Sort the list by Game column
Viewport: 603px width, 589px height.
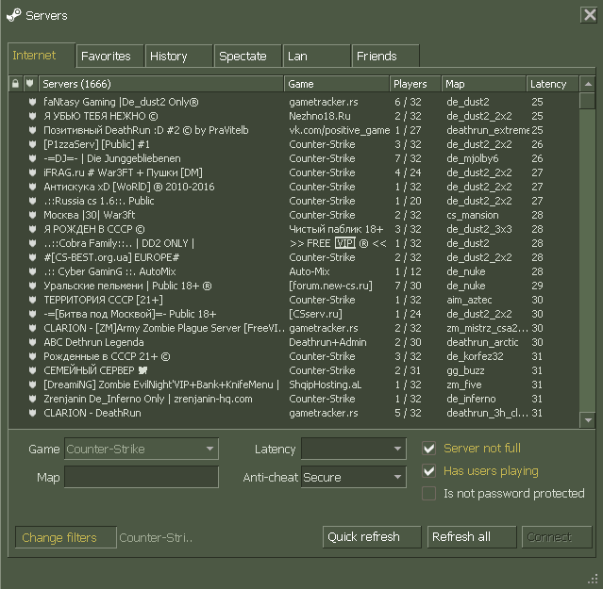click(337, 84)
